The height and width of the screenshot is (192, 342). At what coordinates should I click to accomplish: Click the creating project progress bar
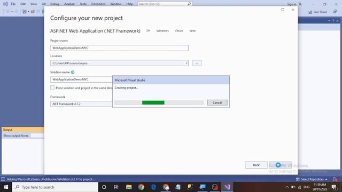159,102
